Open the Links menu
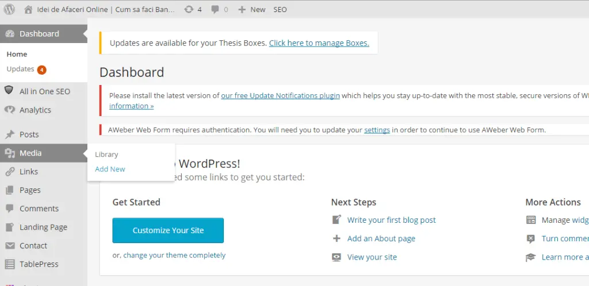The image size is (589, 286). click(44, 171)
